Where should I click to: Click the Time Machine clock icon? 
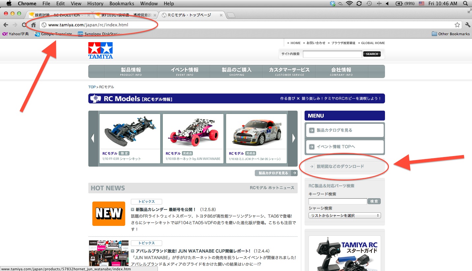point(369,4)
